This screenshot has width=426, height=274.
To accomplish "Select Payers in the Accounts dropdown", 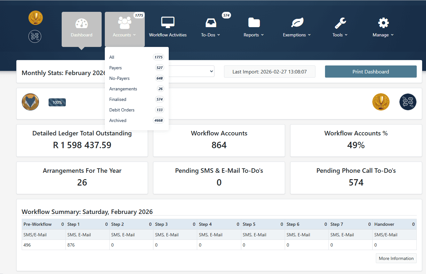I will (137, 68).
